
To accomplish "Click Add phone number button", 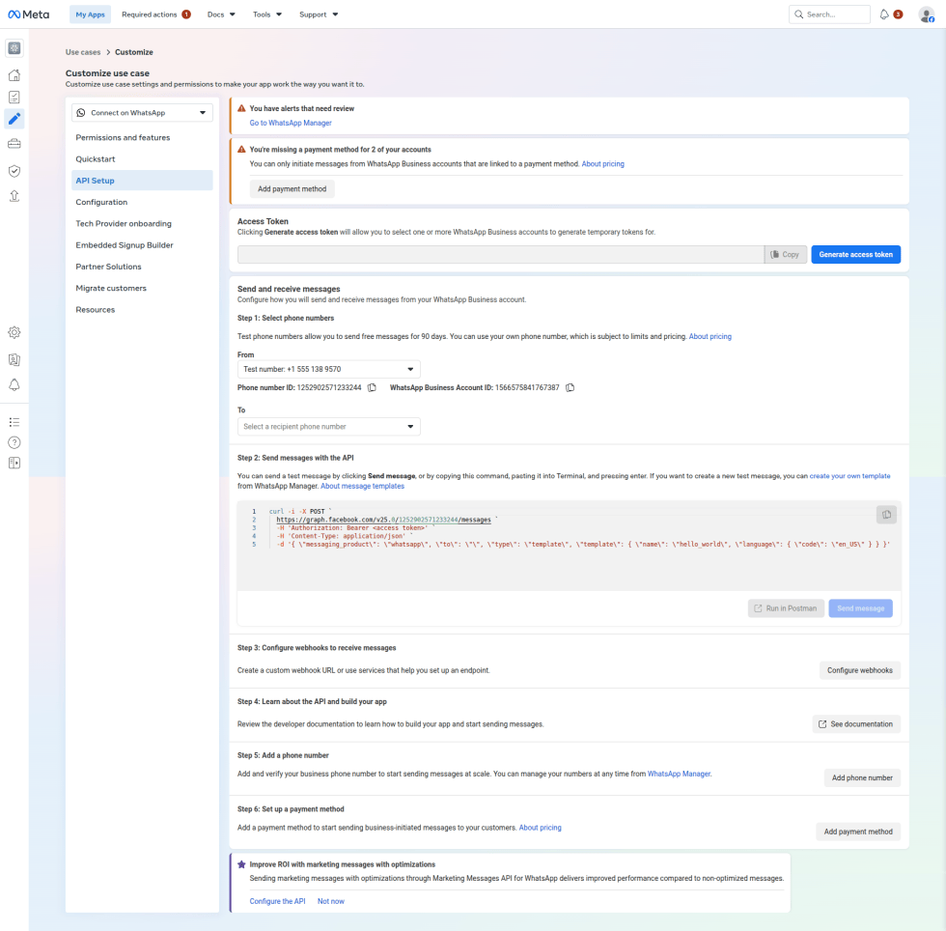I will pos(862,777).
